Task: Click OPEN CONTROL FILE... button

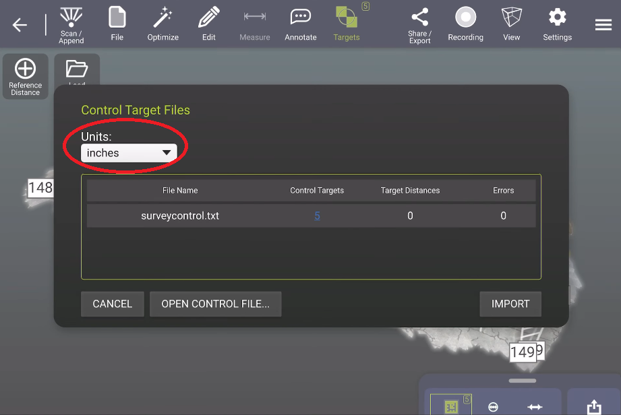Action: (216, 304)
